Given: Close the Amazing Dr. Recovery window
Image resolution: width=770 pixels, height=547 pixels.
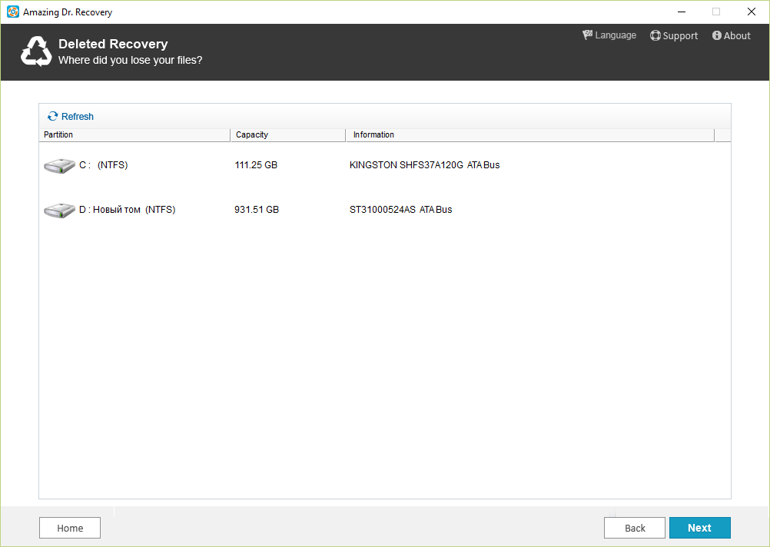Looking at the screenshot, I should tap(752, 12).
